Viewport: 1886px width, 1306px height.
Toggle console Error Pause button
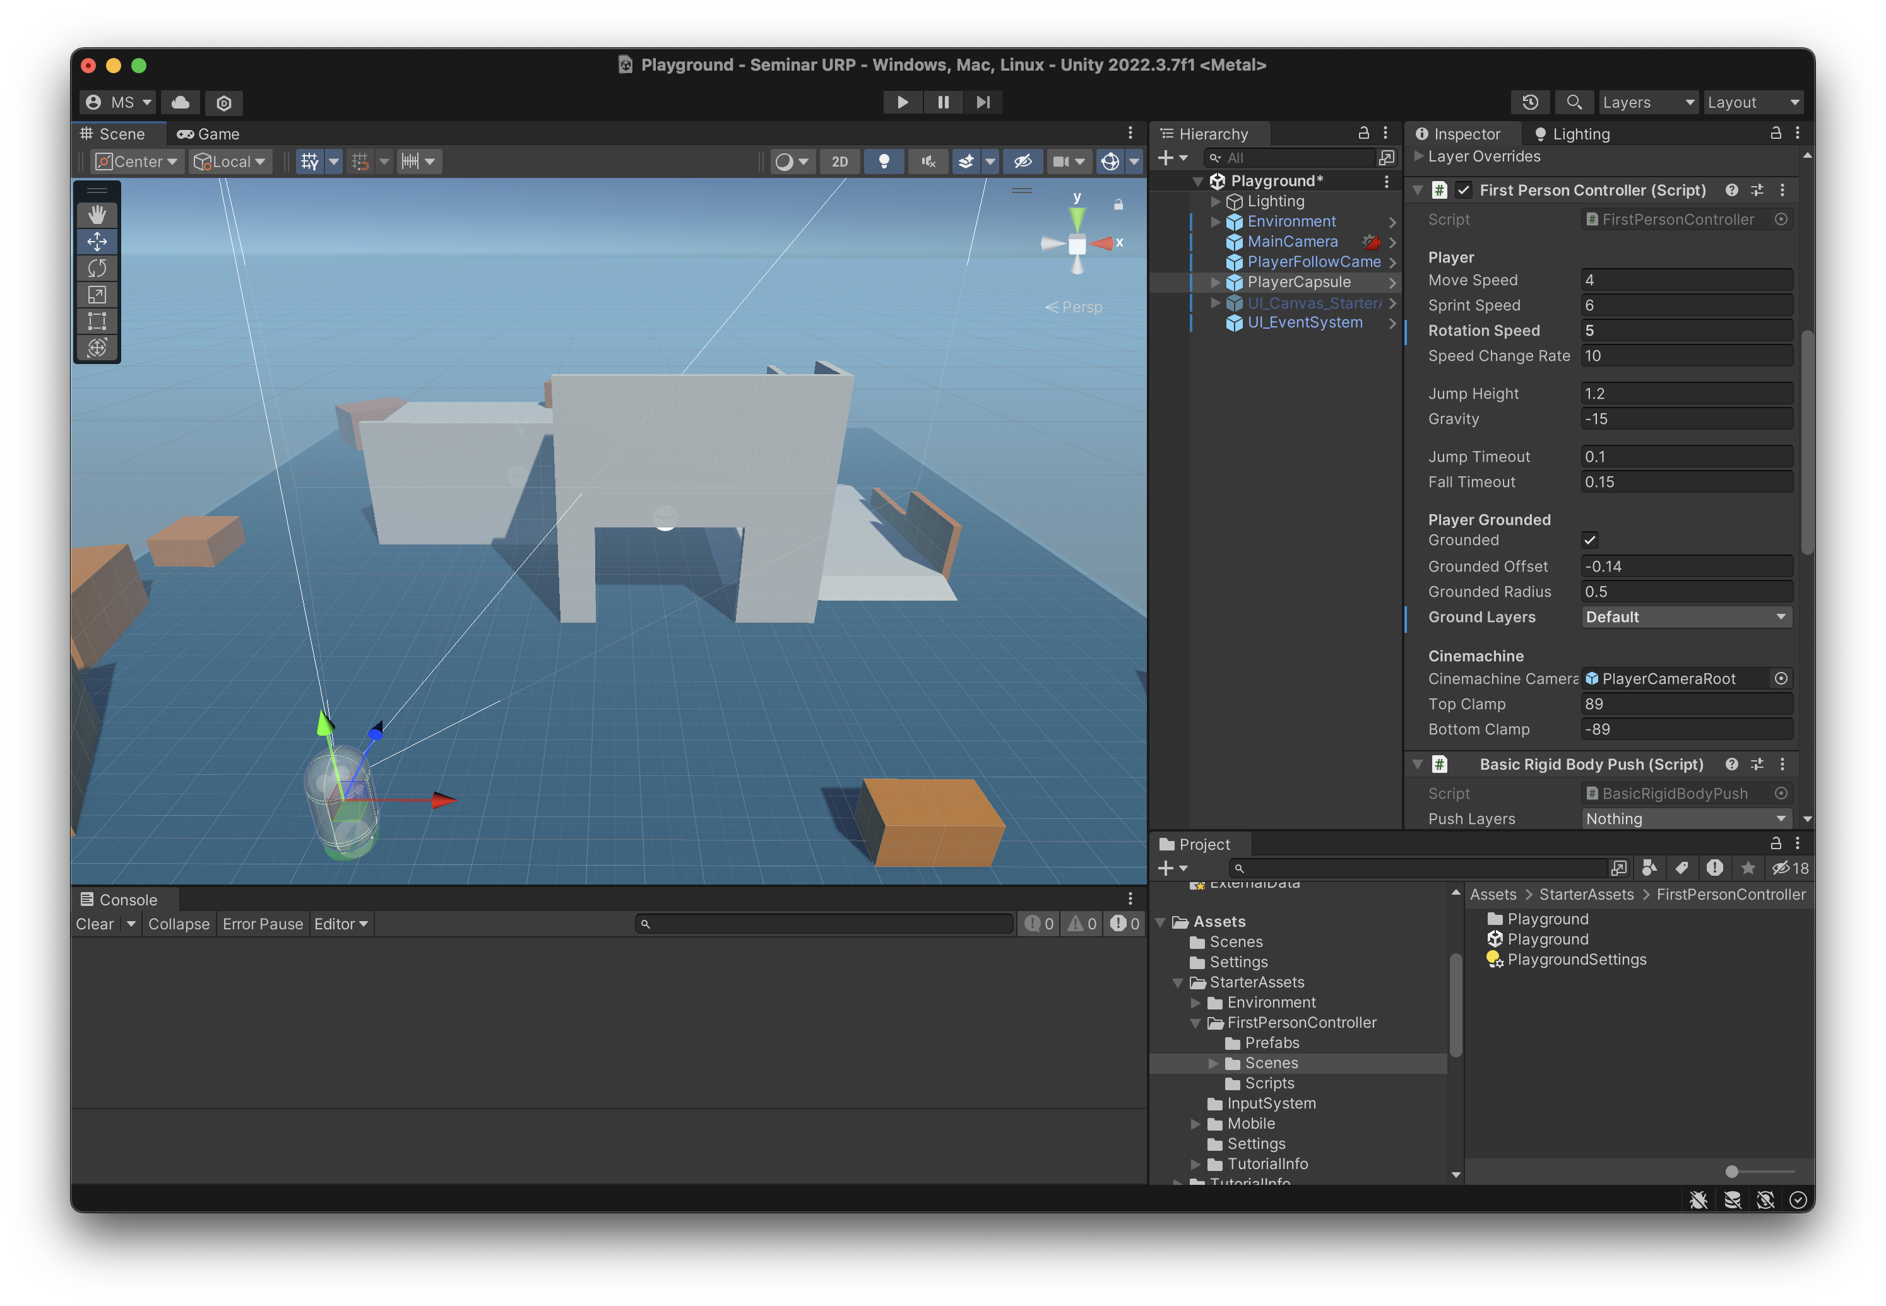[x=263, y=924]
